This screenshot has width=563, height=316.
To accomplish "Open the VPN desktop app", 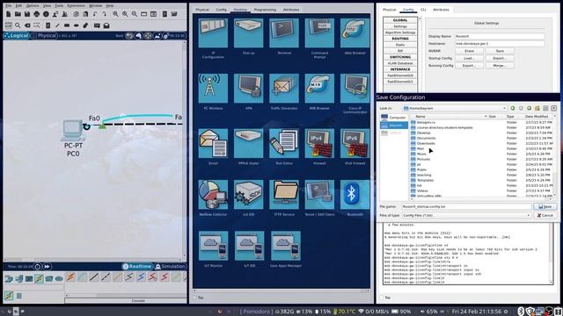I will [248, 88].
